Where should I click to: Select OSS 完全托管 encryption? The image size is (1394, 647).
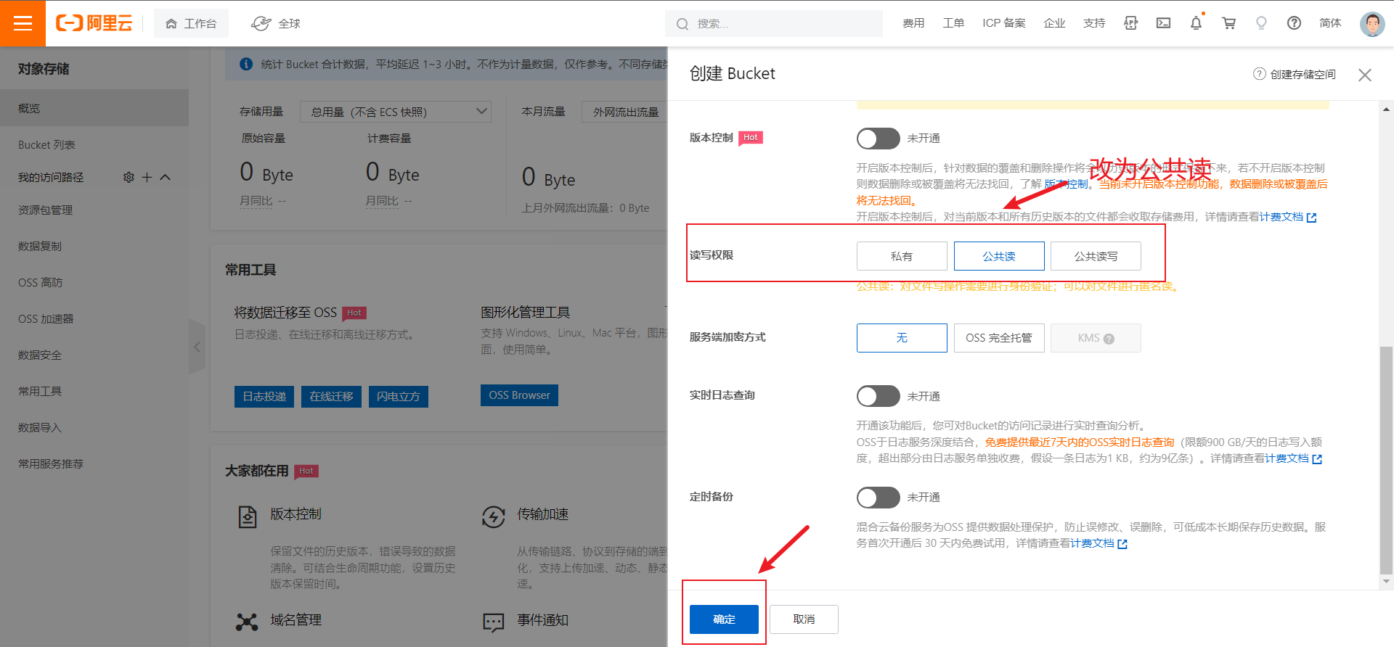[999, 338]
